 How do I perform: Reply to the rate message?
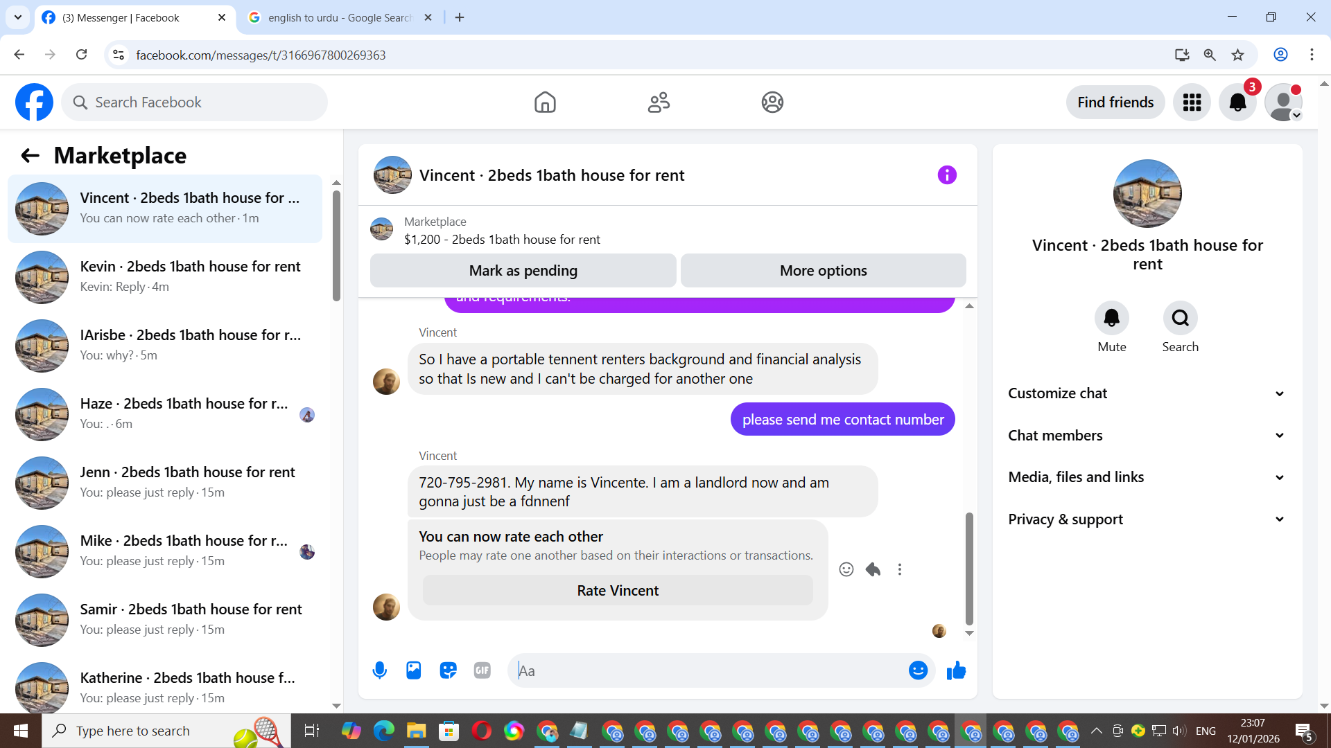pos(873,569)
